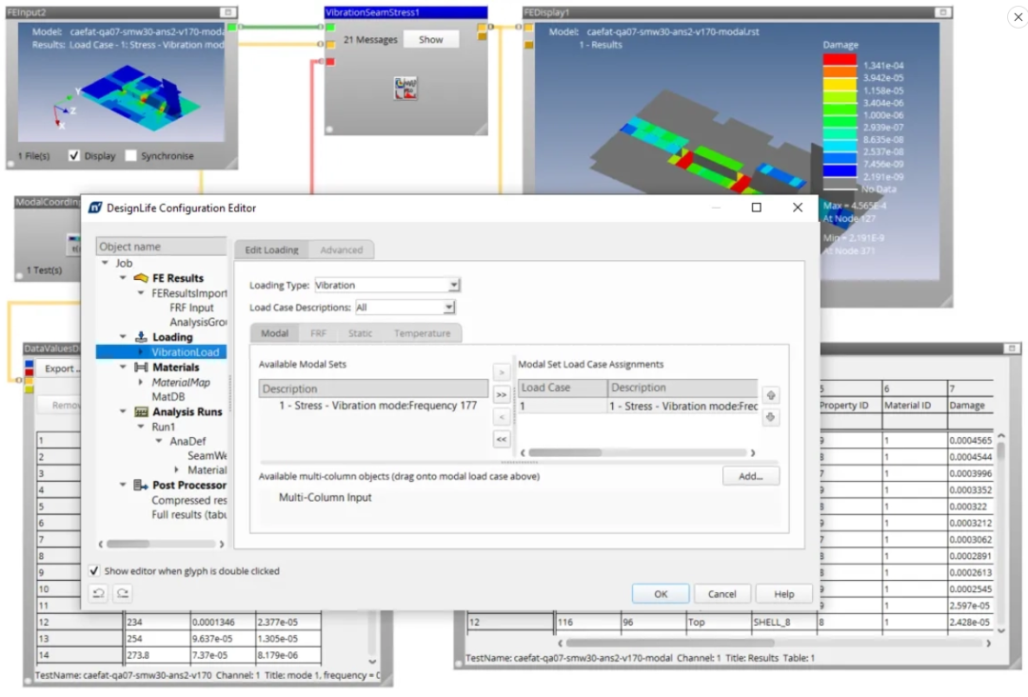Collapse the Post Processor tree node

coord(123,486)
